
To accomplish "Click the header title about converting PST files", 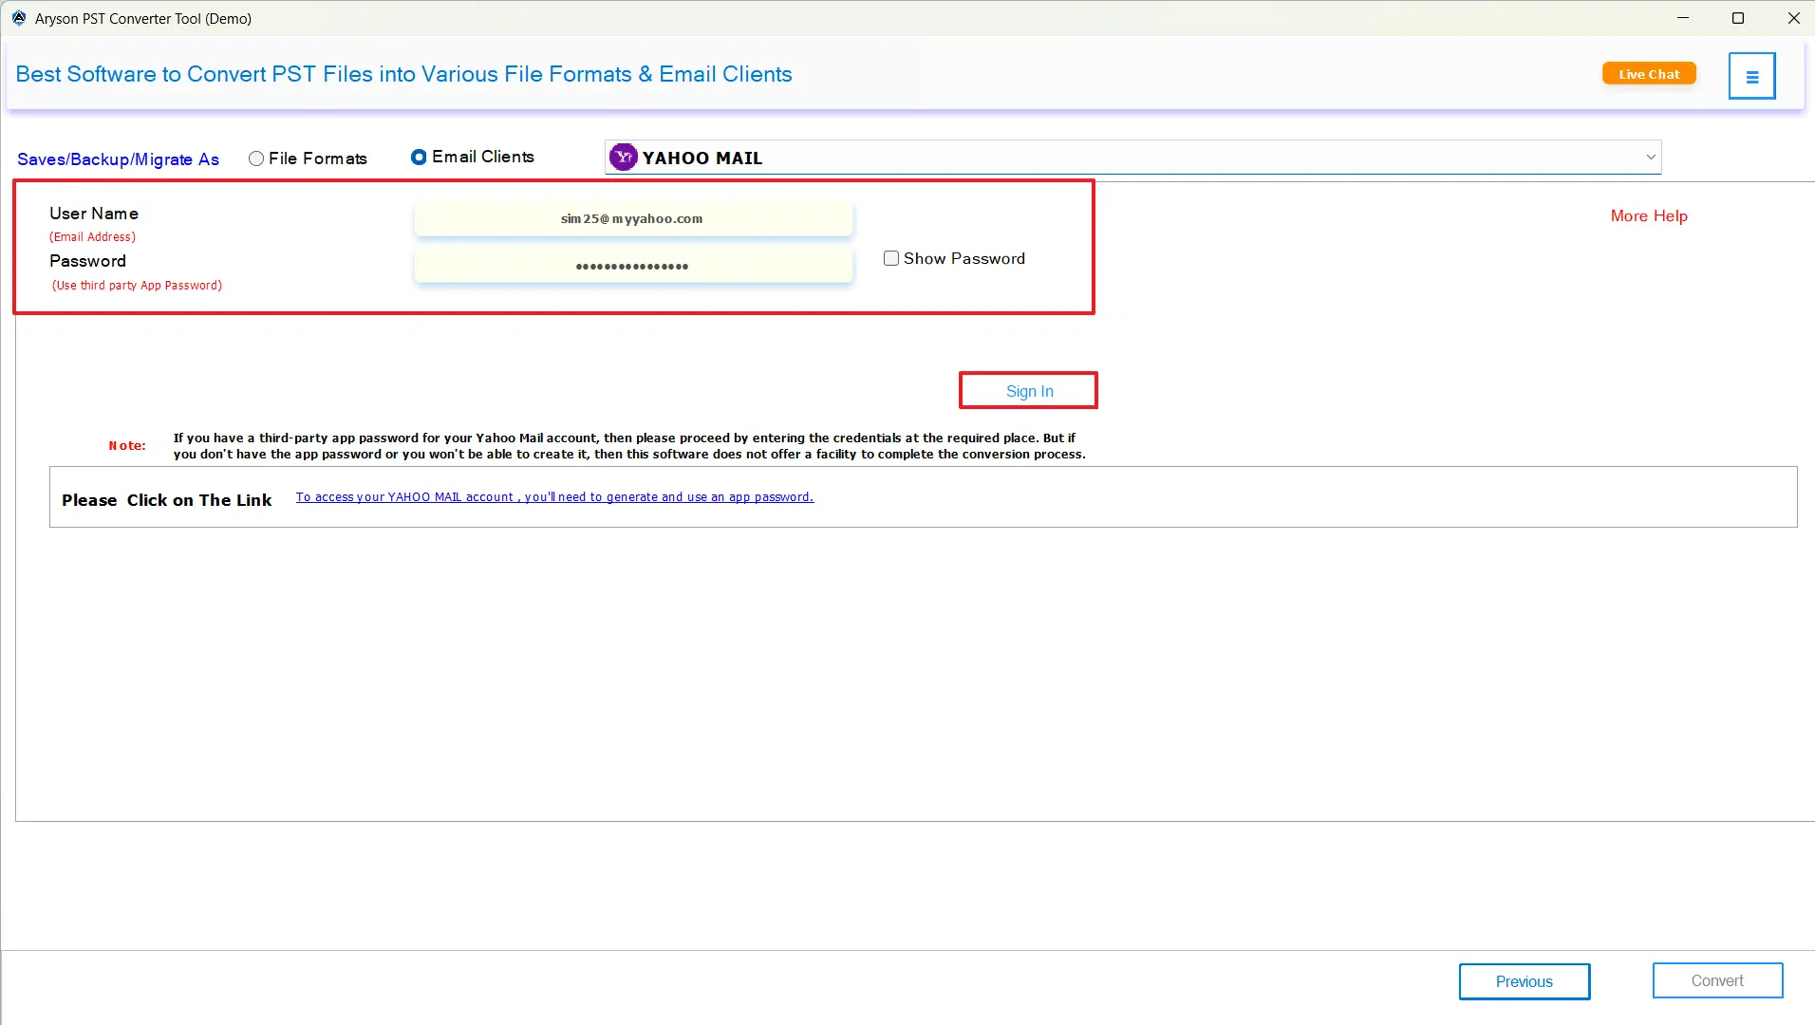I will 403,74.
